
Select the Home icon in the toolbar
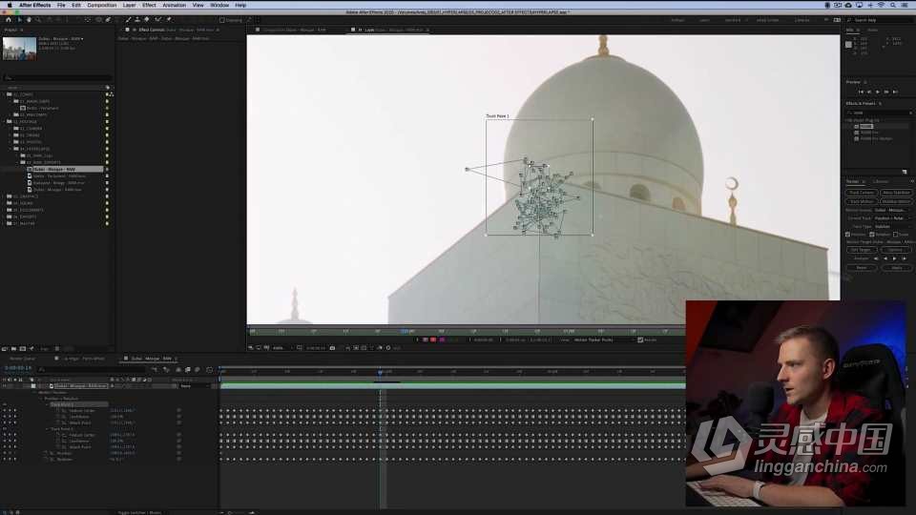pyautogui.click(x=9, y=20)
